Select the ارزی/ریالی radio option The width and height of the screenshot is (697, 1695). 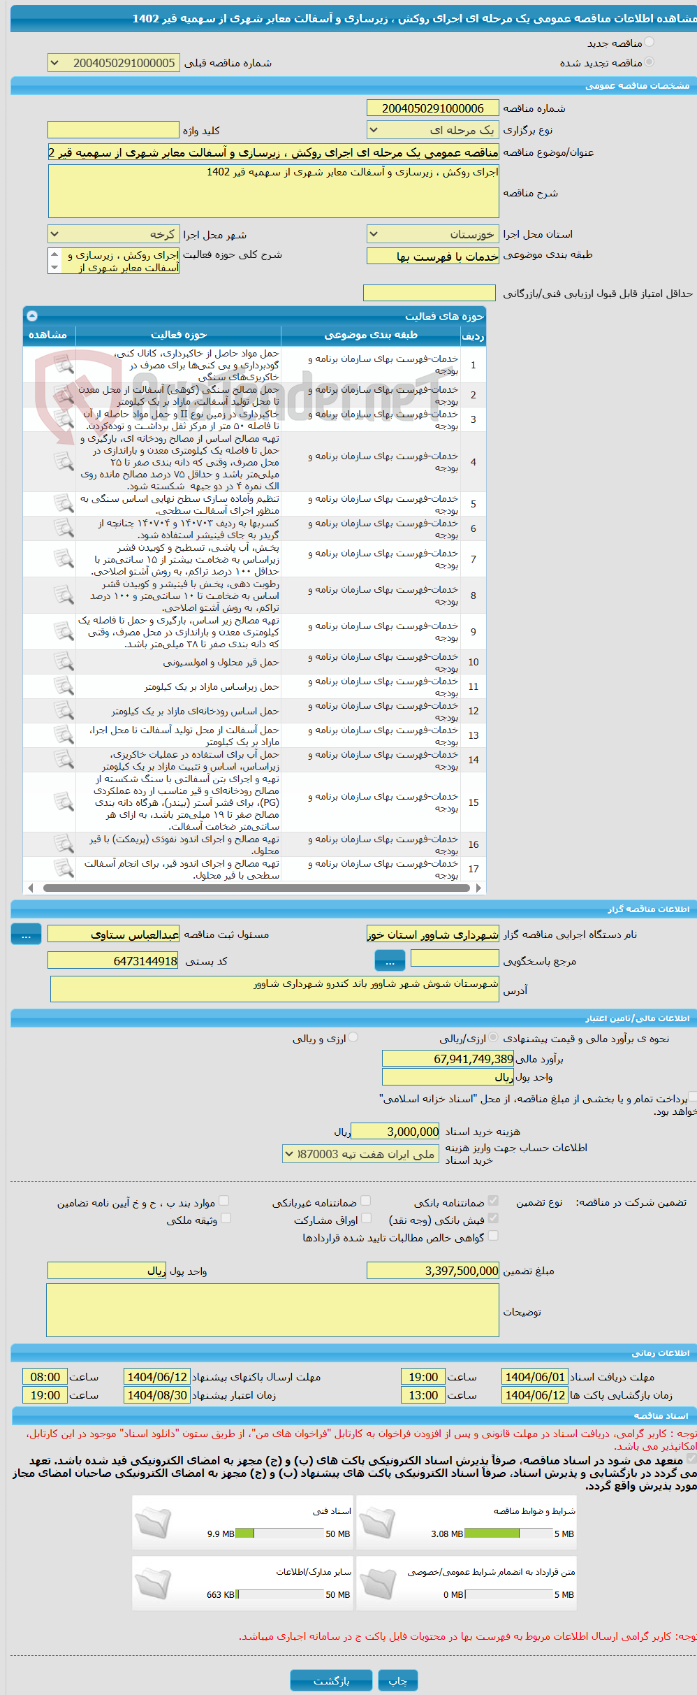494,1038
